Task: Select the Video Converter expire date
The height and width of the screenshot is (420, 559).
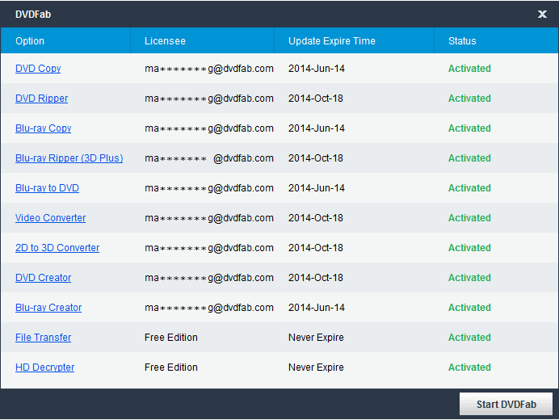Action: (x=316, y=218)
